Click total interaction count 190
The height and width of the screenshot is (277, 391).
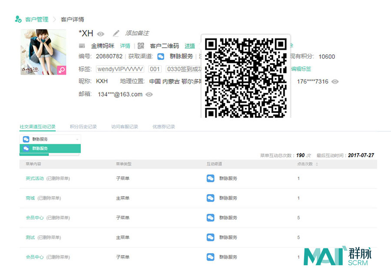pos(300,155)
